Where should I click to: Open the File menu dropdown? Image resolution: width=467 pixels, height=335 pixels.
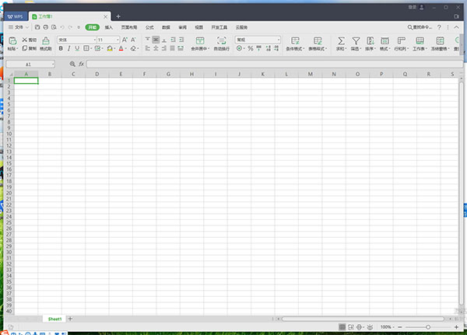(x=19, y=27)
